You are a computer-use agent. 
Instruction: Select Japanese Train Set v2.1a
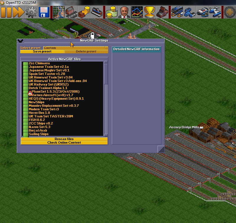click(63, 67)
